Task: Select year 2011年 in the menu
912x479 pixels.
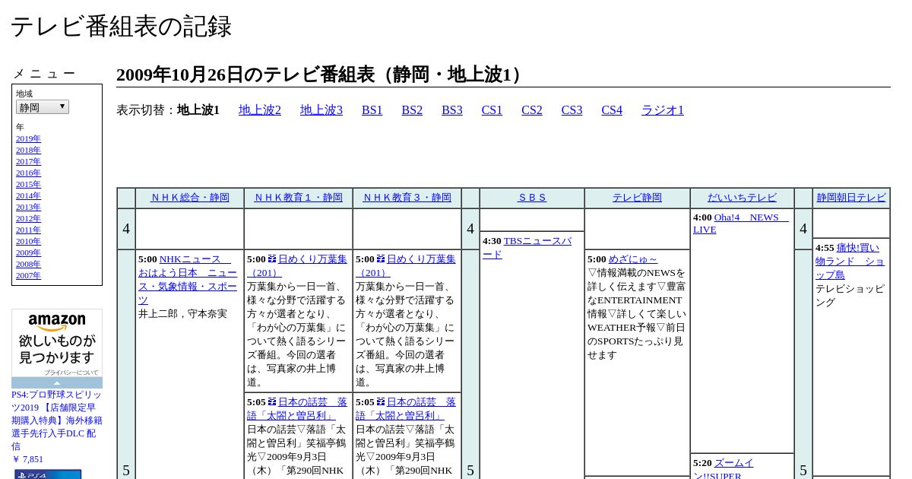Action: (x=28, y=230)
